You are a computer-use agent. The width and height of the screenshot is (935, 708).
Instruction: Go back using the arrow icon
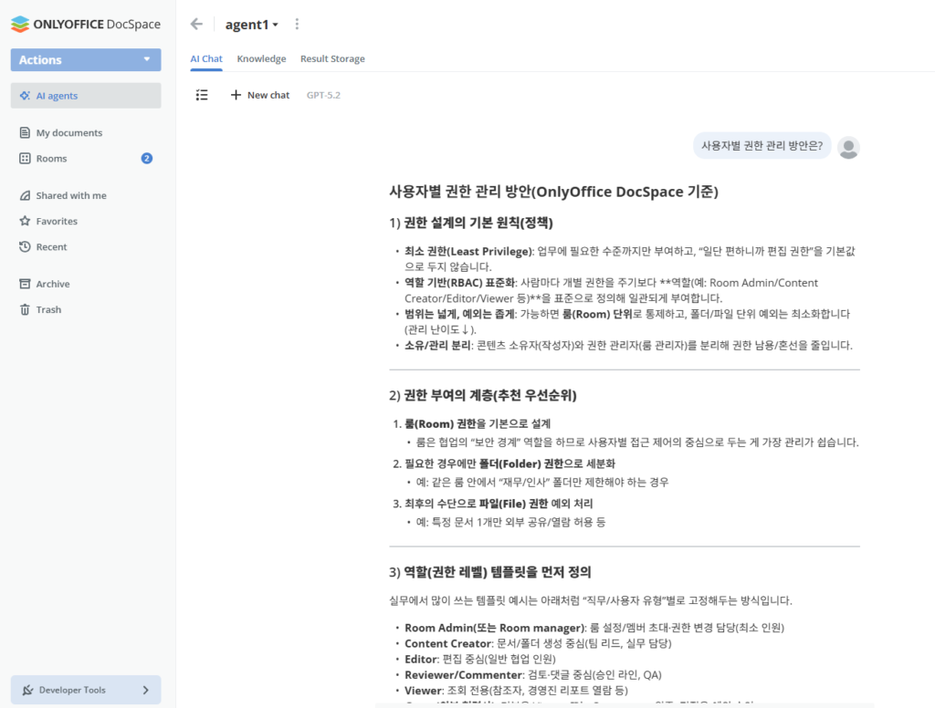[x=196, y=24]
